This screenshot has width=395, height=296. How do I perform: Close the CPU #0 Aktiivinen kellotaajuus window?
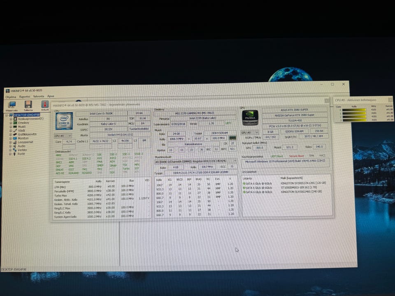tap(390, 99)
